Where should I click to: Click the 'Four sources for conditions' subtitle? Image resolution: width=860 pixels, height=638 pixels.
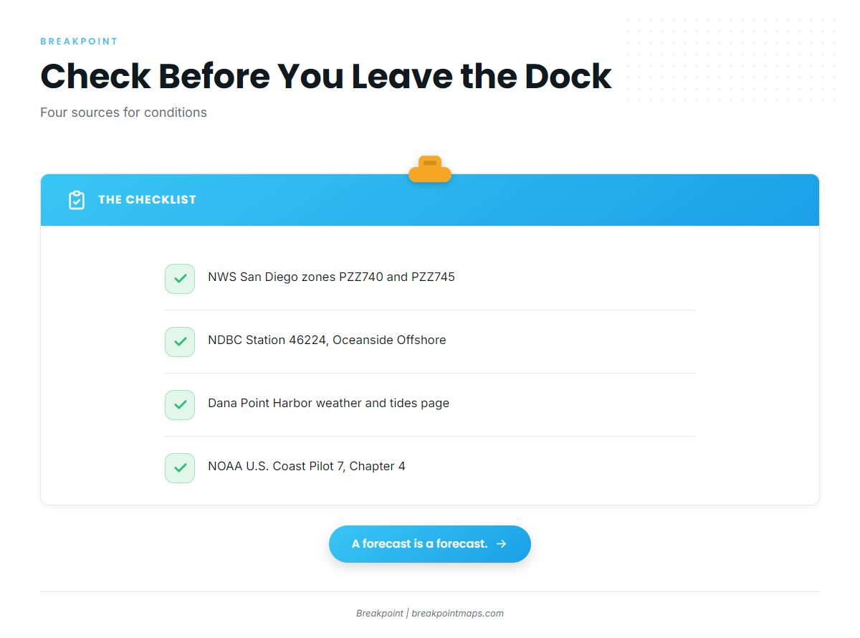click(x=123, y=113)
